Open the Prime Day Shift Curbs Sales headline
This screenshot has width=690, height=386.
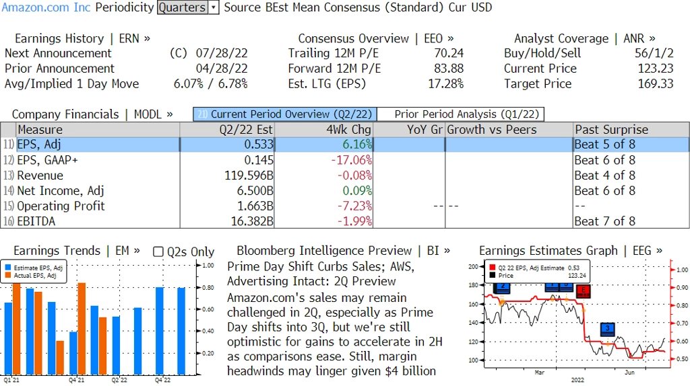[321, 274]
